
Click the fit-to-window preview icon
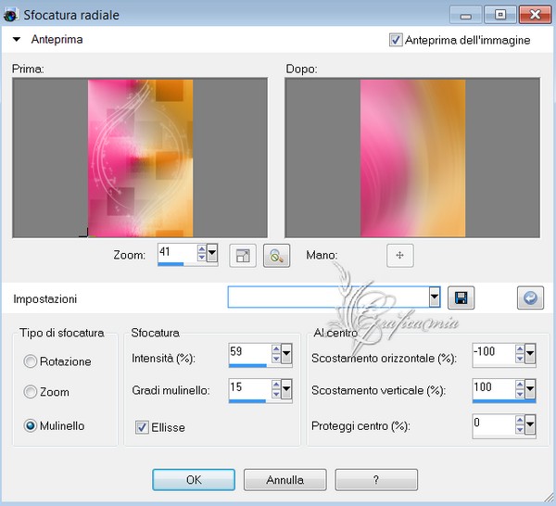[x=243, y=255]
